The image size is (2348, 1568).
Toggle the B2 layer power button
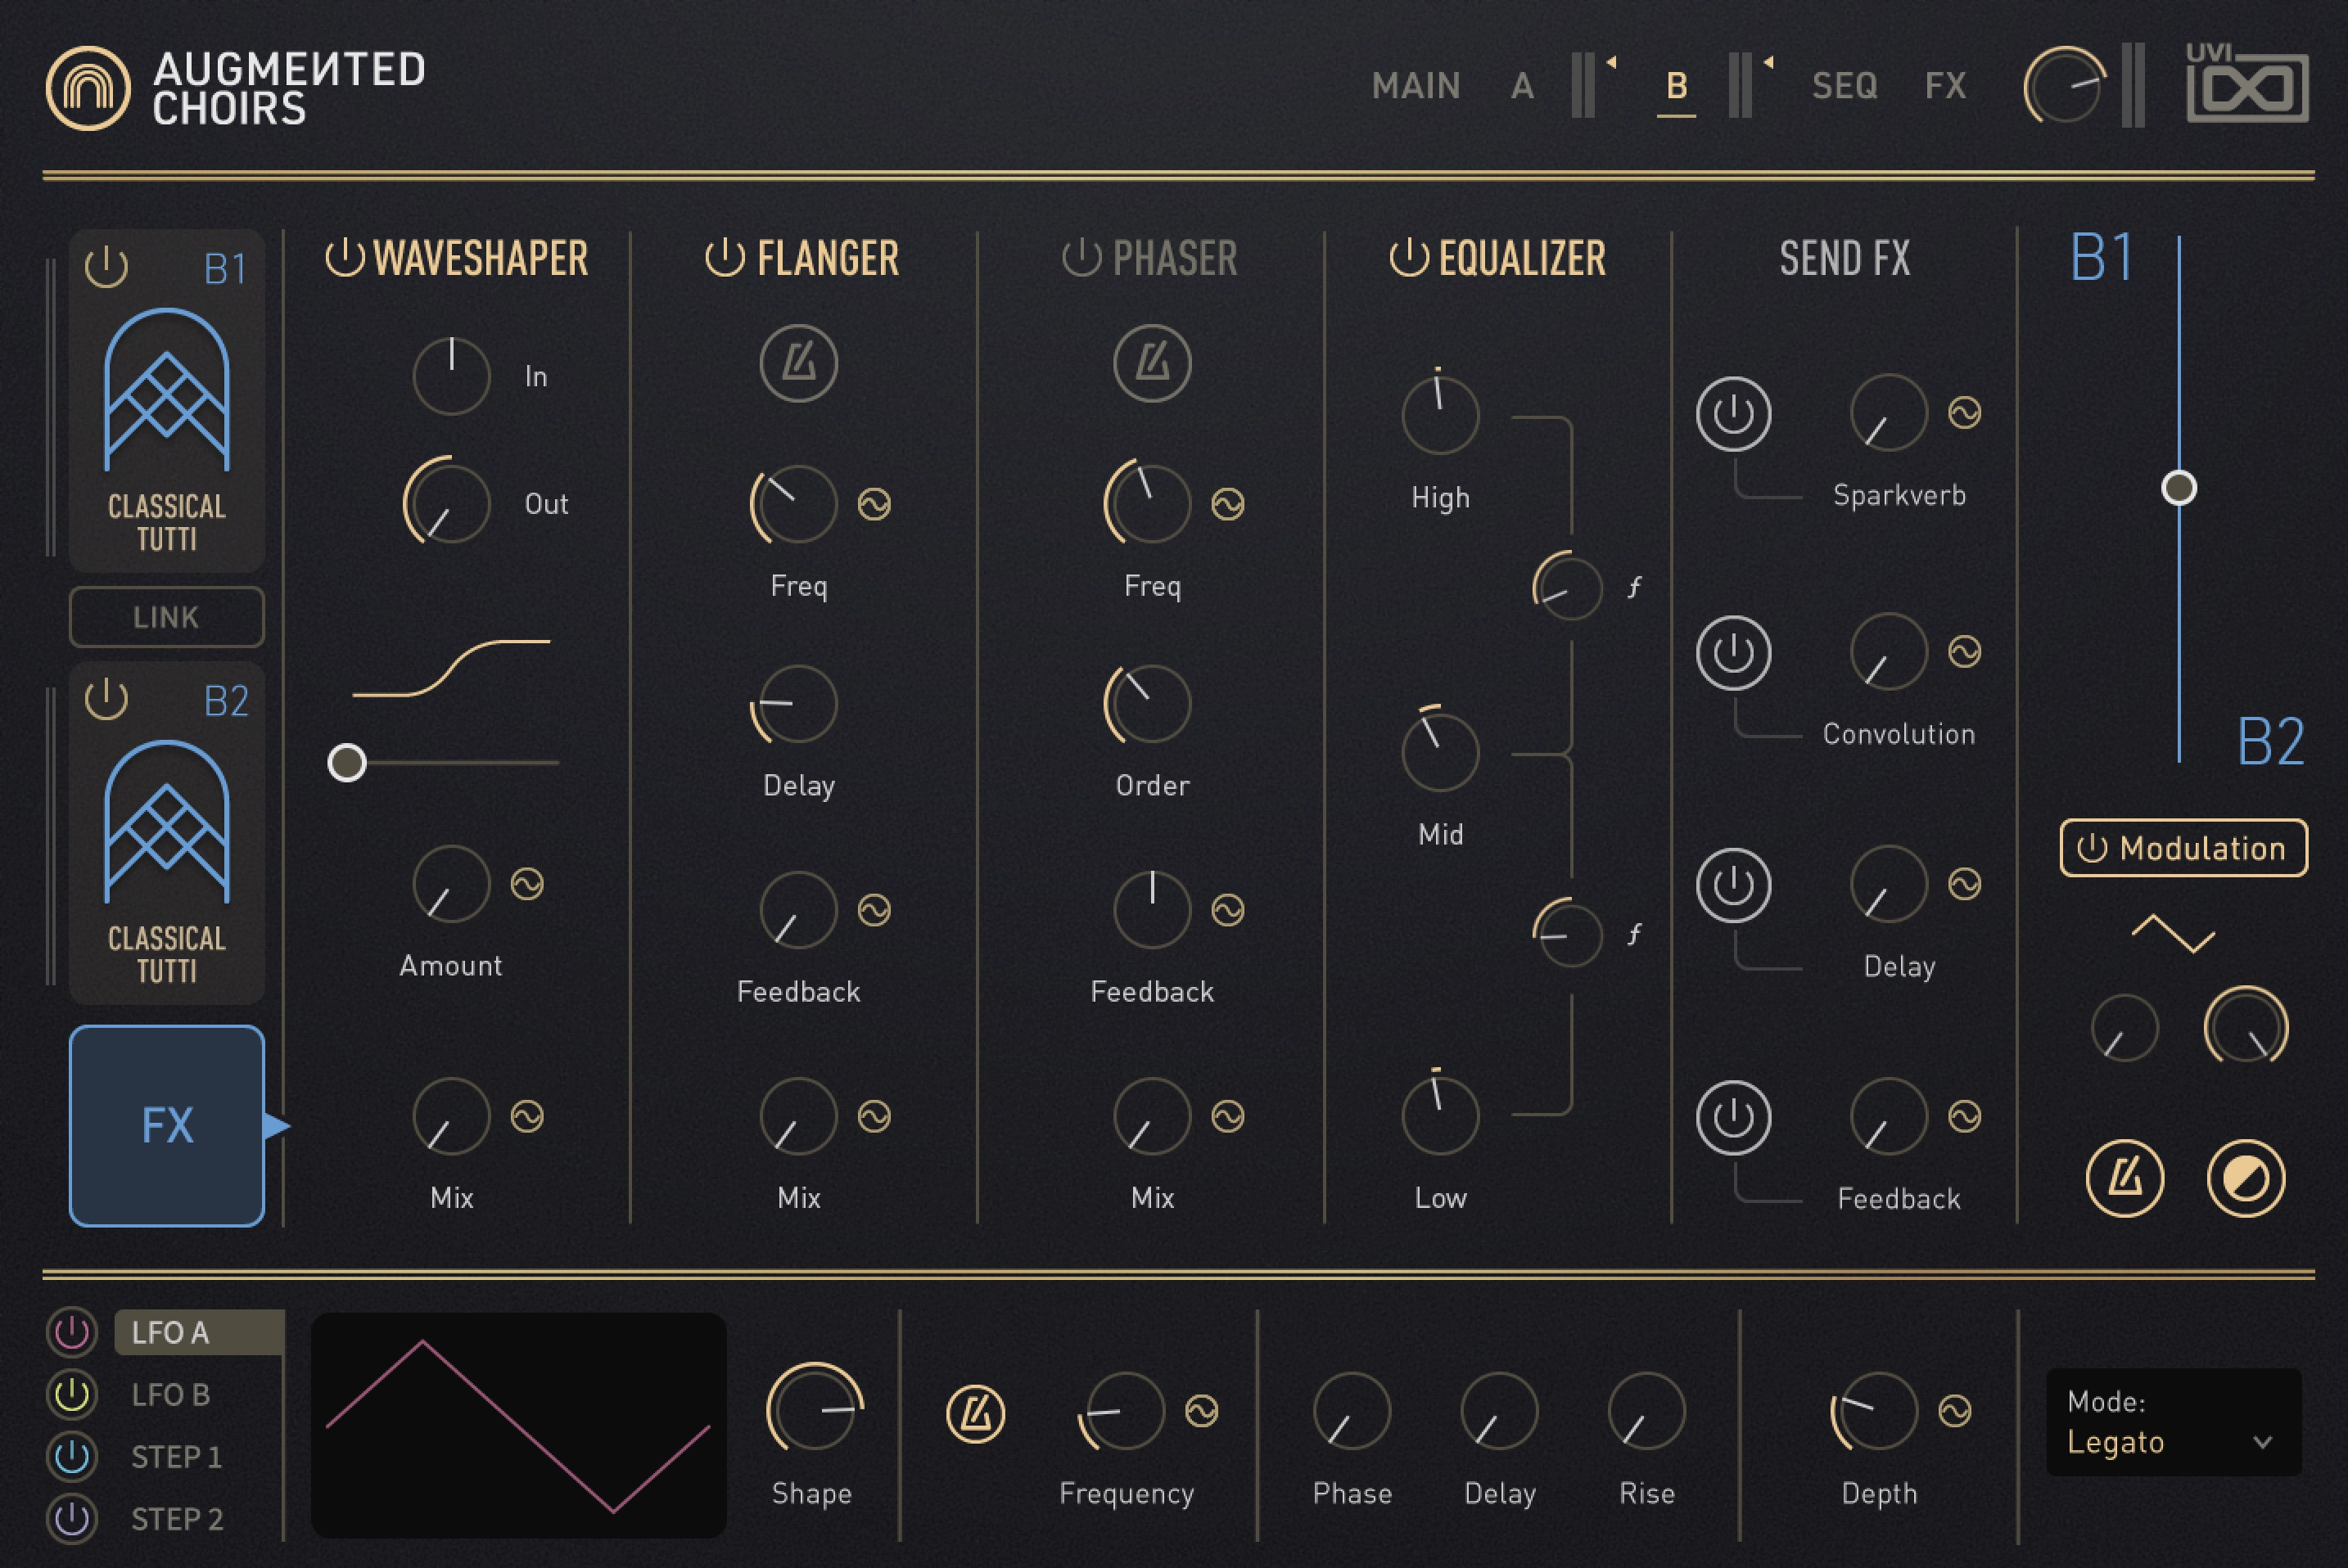(106, 699)
